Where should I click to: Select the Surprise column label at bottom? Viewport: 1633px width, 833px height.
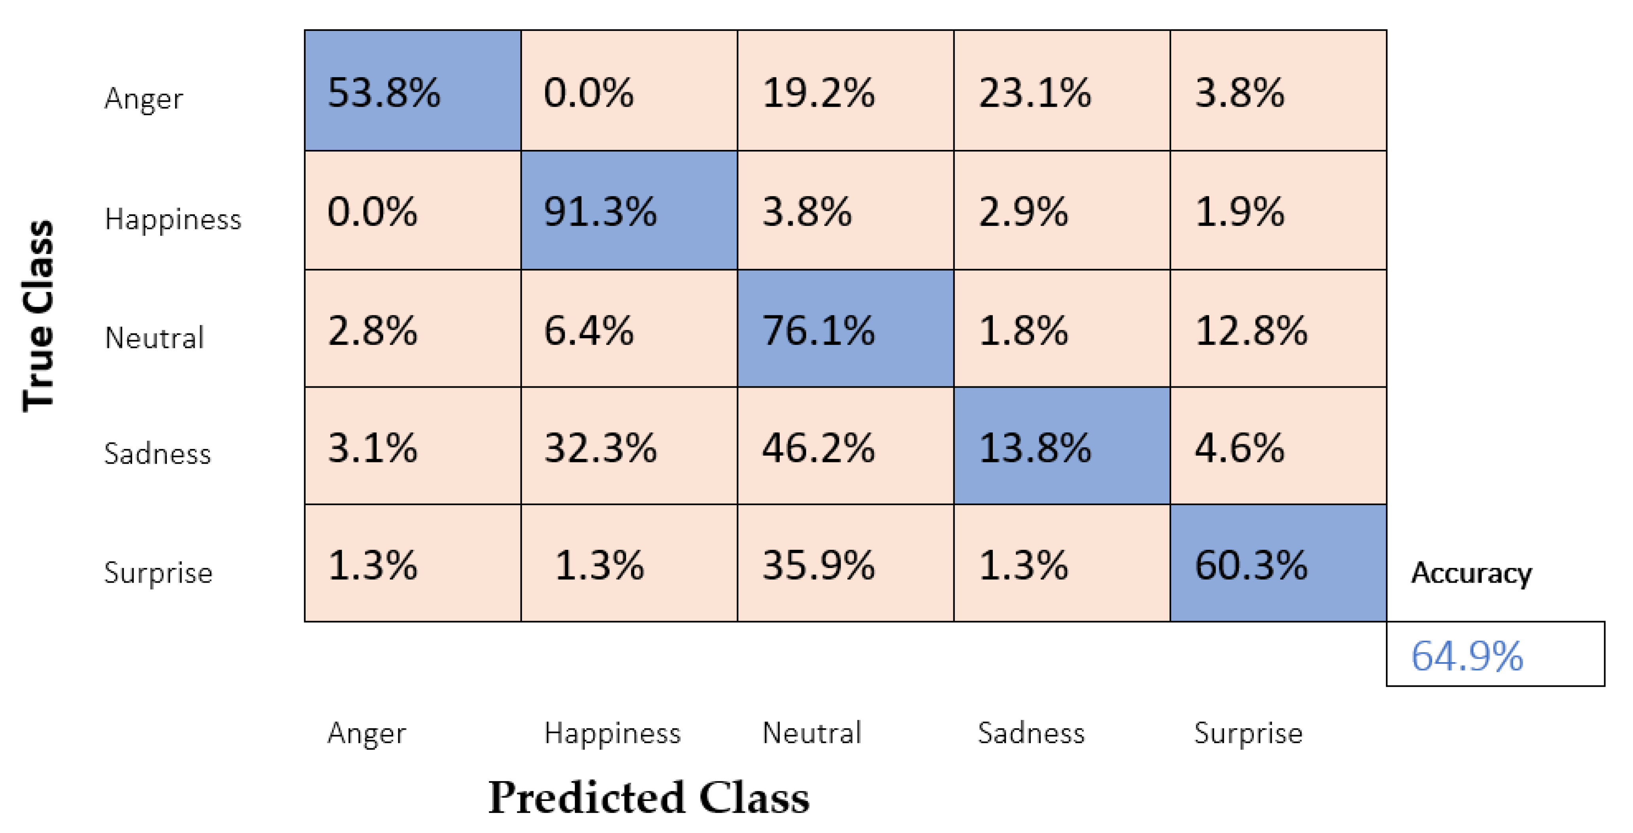[1247, 733]
